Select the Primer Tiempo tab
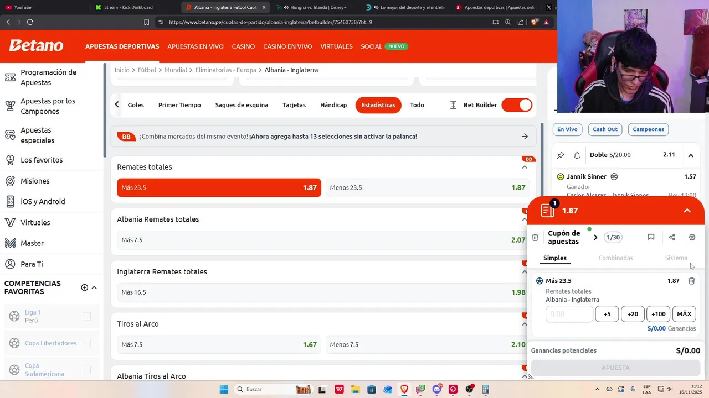Viewport: 709px width, 398px height. [179, 105]
